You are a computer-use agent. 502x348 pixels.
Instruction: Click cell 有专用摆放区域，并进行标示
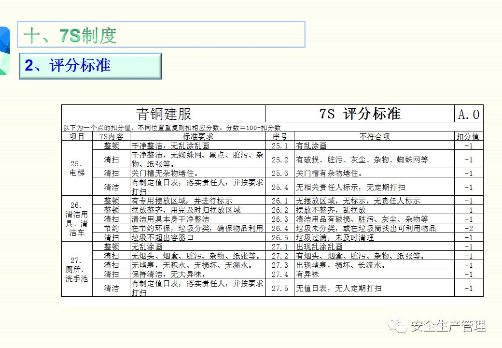tap(198, 201)
